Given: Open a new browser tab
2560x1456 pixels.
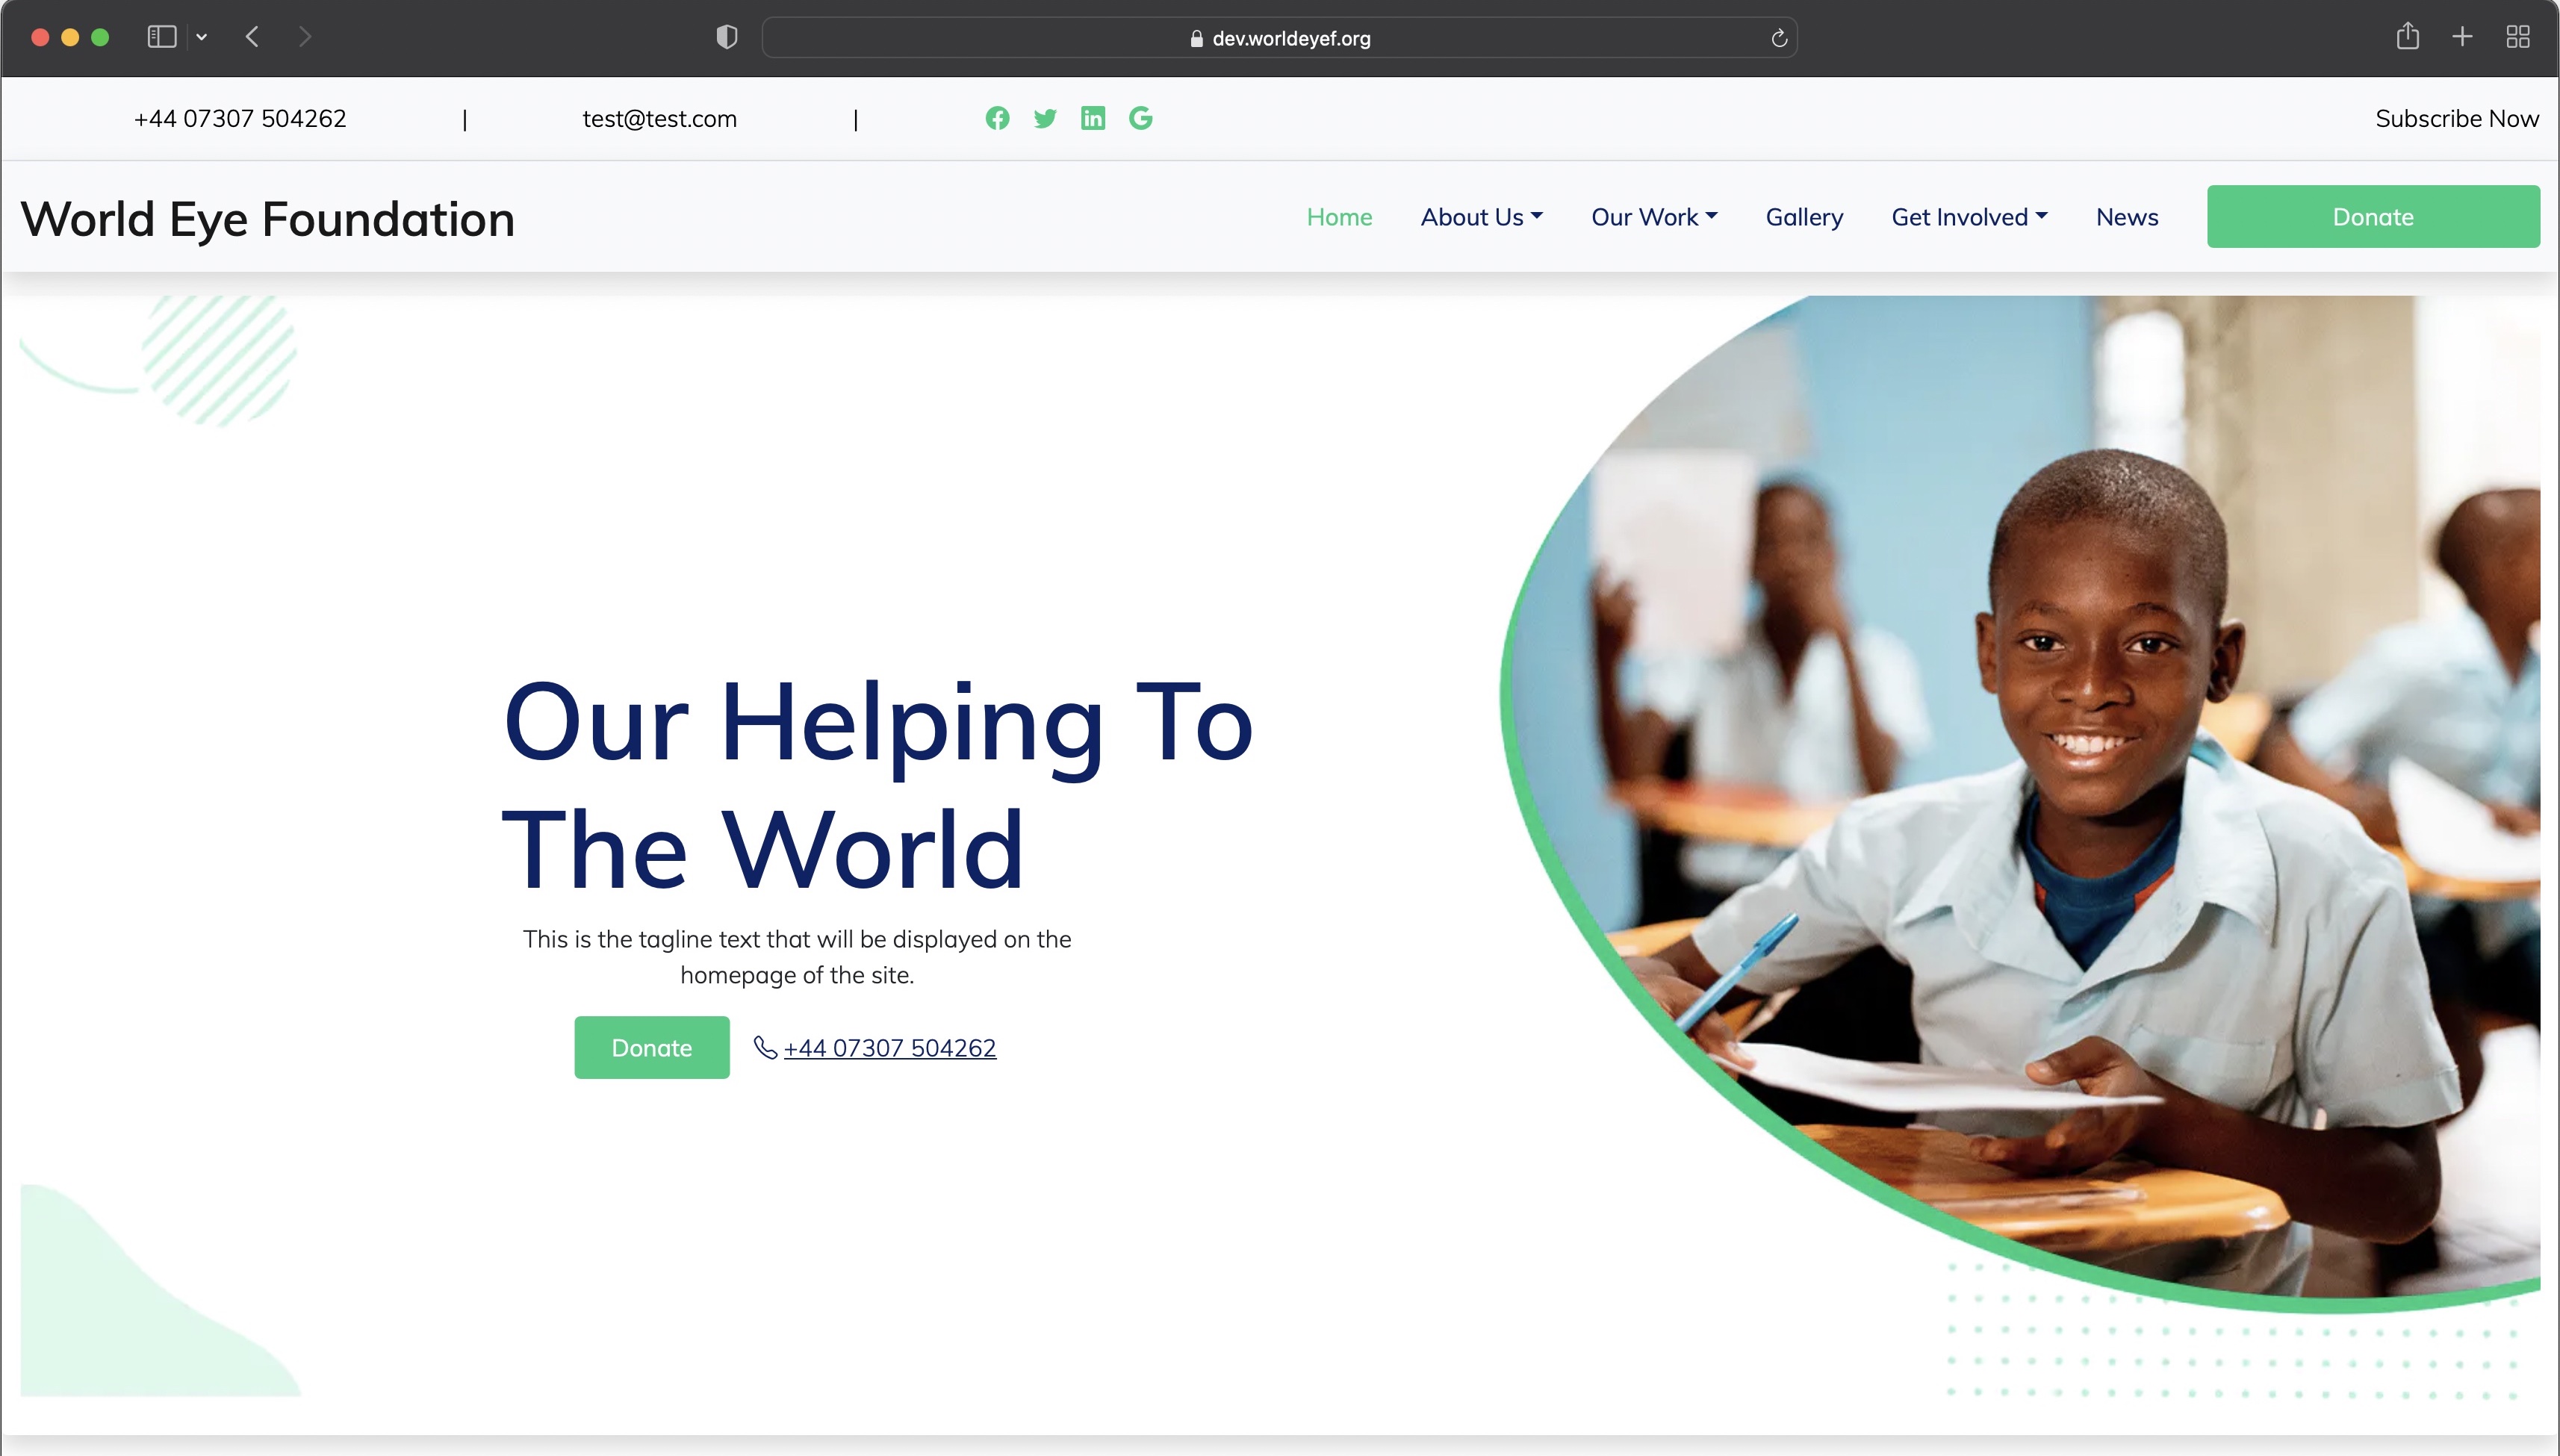Looking at the screenshot, I should [x=2462, y=36].
